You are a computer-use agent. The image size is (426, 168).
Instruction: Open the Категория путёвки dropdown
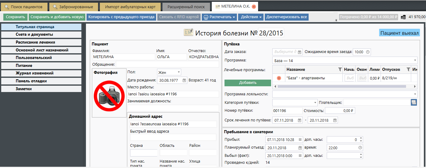[315, 103]
